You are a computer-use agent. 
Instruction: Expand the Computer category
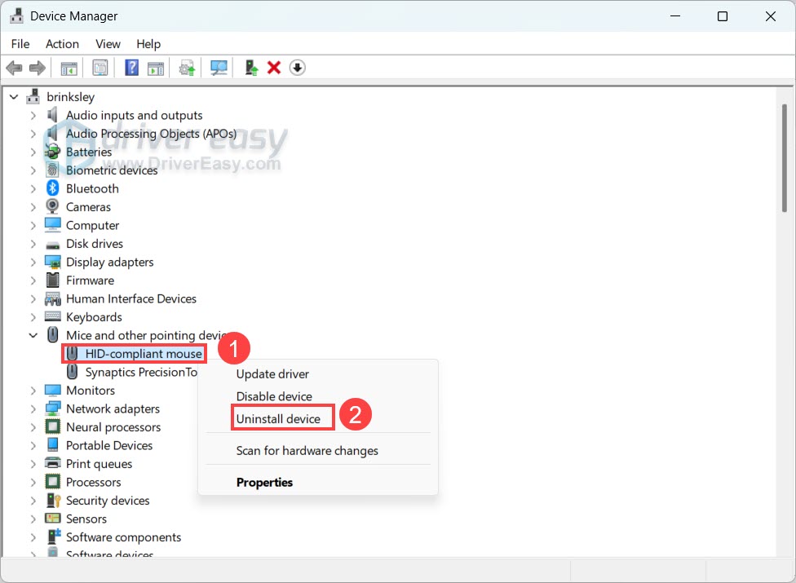click(x=33, y=225)
